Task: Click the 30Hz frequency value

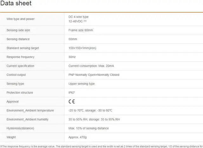Action: (72, 57)
